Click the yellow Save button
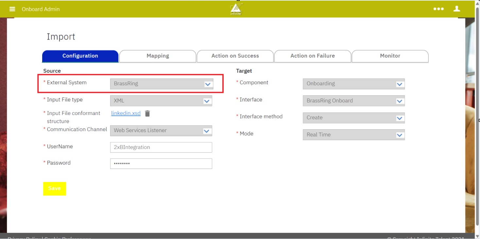This screenshot has height=239, width=480. tap(55, 189)
